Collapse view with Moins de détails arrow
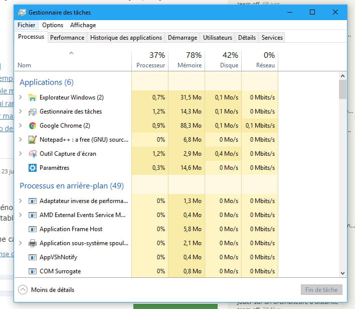The width and height of the screenshot is (355, 309). [x=23, y=290]
